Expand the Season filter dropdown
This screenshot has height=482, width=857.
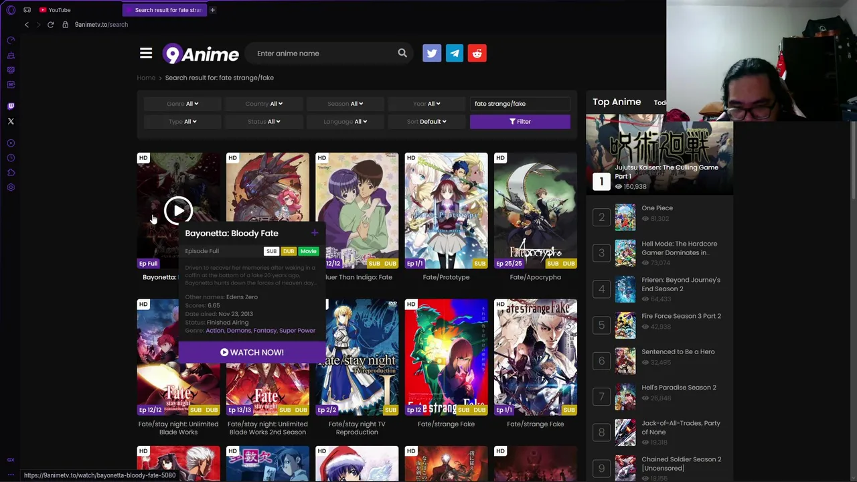(x=345, y=104)
